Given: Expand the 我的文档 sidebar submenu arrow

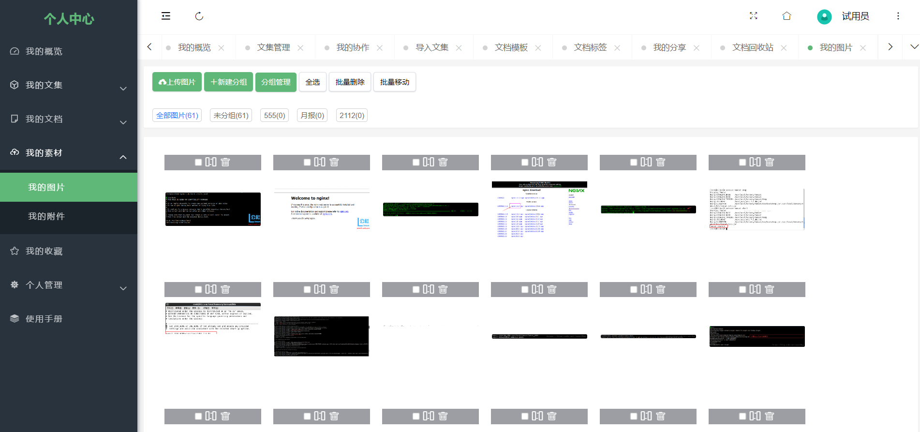Looking at the screenshot, I should tap(123, 122).
